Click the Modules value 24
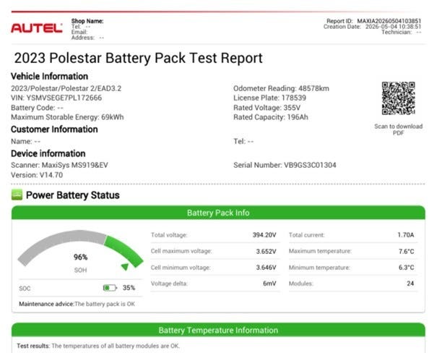This screenshot has height=353, width=437. [x=410, y=284]
